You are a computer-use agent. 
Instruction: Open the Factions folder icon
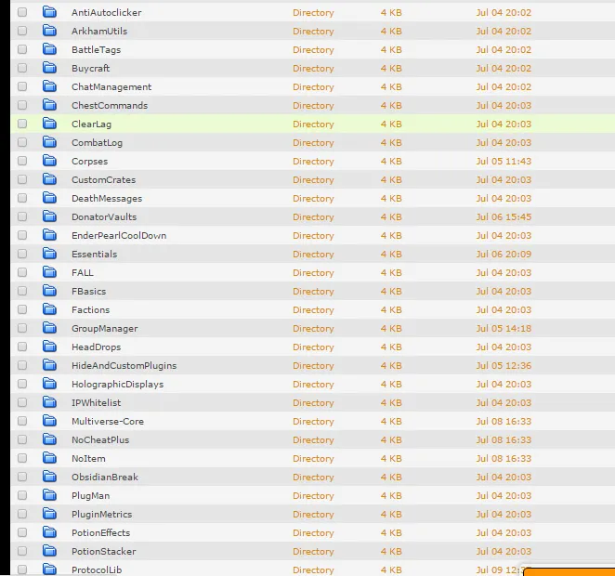tap(49, 309)
